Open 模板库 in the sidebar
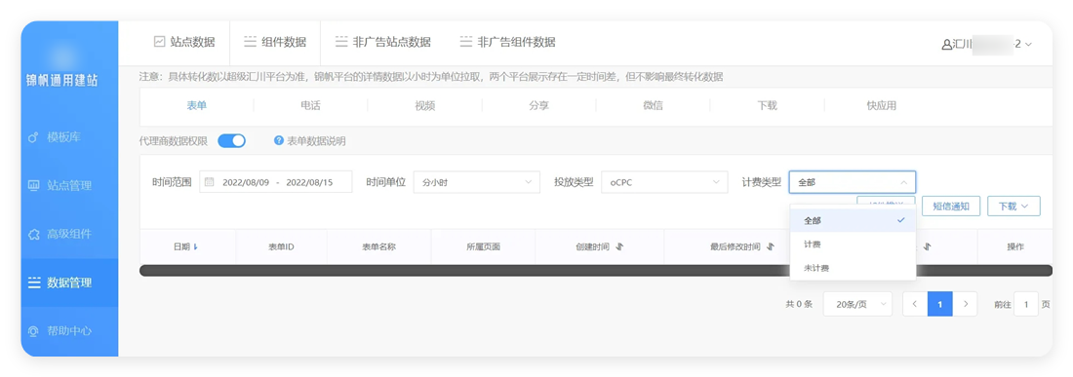 70,137
